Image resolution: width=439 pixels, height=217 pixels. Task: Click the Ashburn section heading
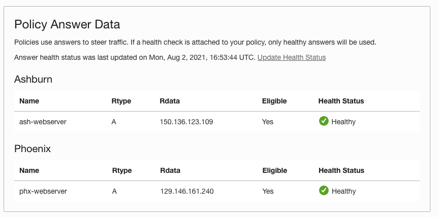pos(33,79)
